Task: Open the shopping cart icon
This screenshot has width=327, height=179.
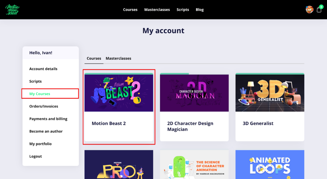Action: [319, 10]
